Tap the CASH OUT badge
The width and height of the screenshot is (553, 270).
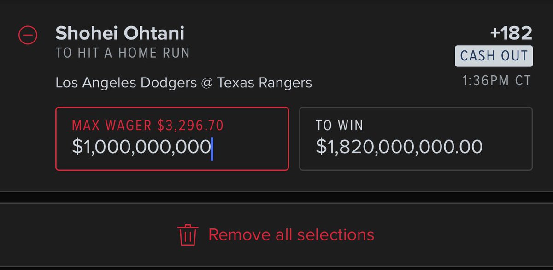click(494, 56)
